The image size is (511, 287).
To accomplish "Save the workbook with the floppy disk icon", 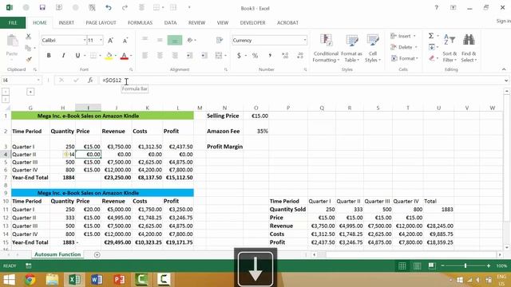I will pyautogui.click(x=42, y=7).
